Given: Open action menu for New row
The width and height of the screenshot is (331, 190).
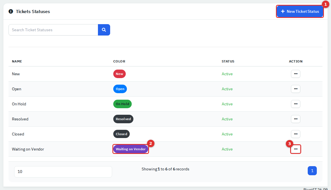Looking at the screenshot, I should pyautogui.click(x=296, y=74).
